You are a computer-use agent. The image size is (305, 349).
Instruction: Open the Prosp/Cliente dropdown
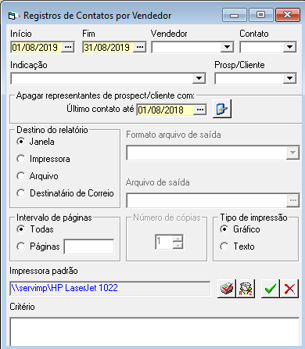[289, 78]
